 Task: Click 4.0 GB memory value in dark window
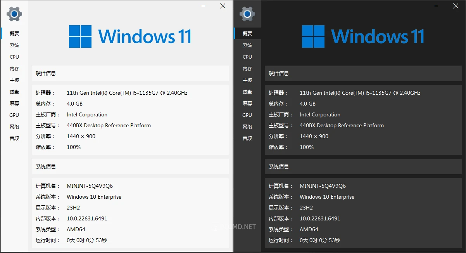point(307,104)
